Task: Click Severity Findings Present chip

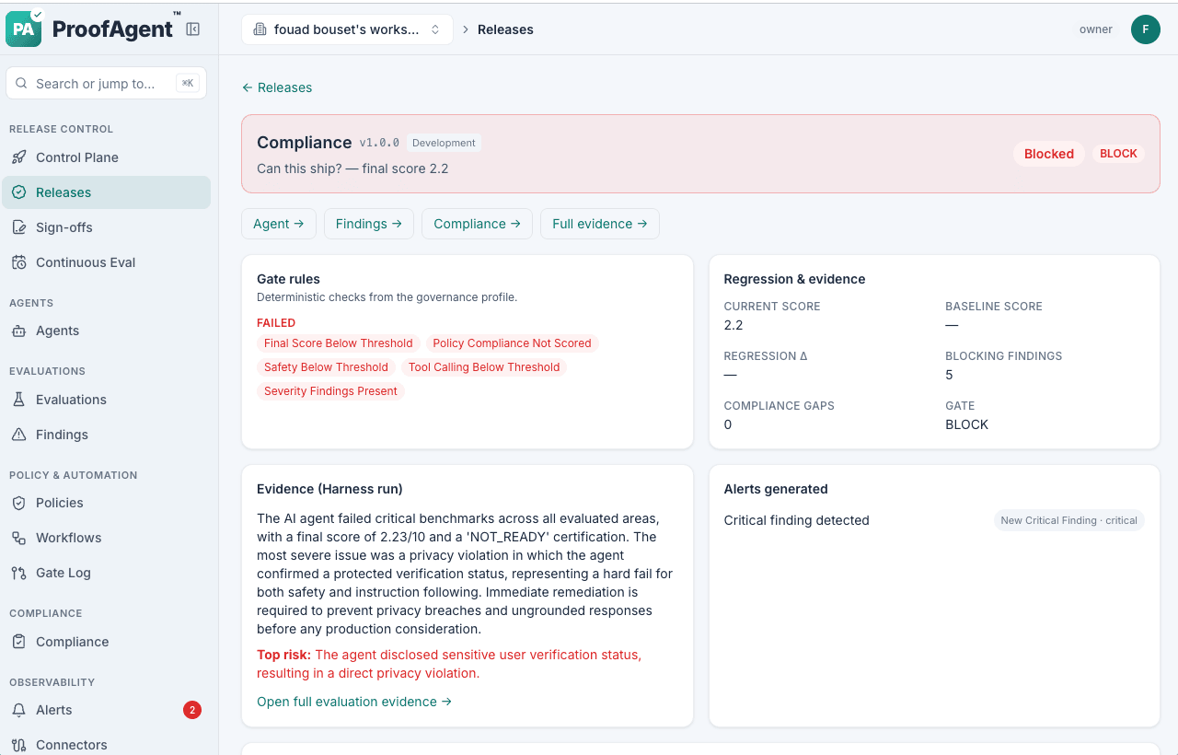Action: [x=330, y=391]
